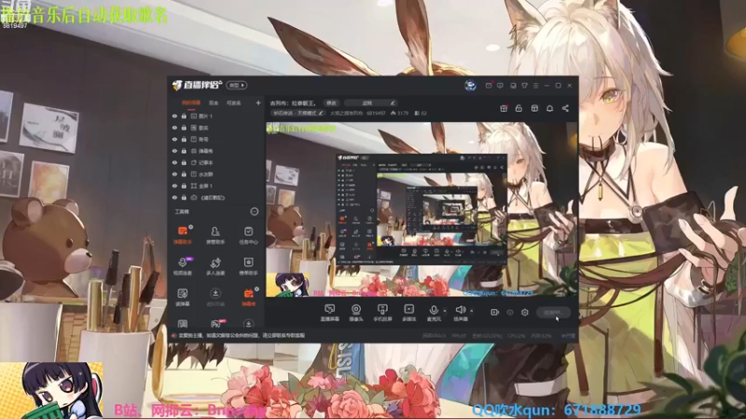Screen dimensions: 746x419
Task: Open the store box icon beside bell
Action: (534, 108)
